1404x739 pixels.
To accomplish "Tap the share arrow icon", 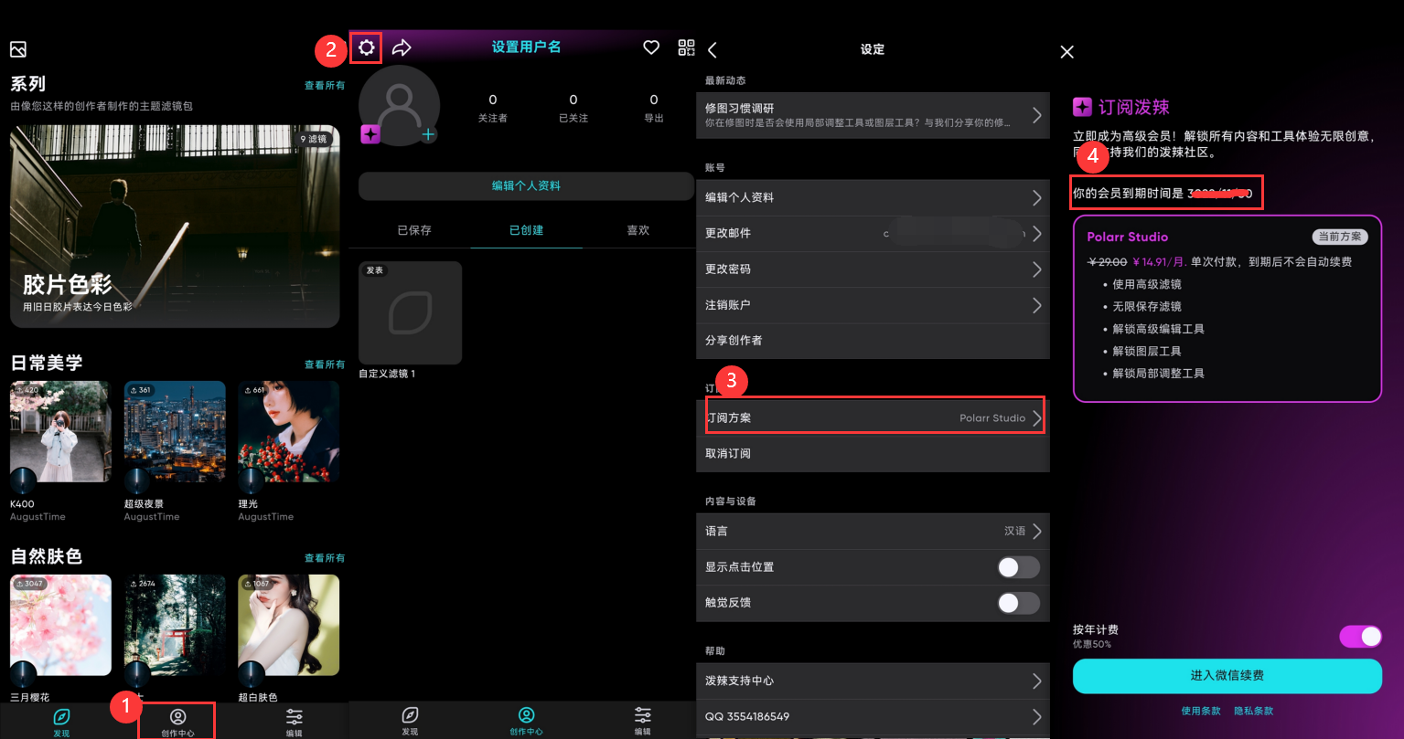I will [402, 48].
